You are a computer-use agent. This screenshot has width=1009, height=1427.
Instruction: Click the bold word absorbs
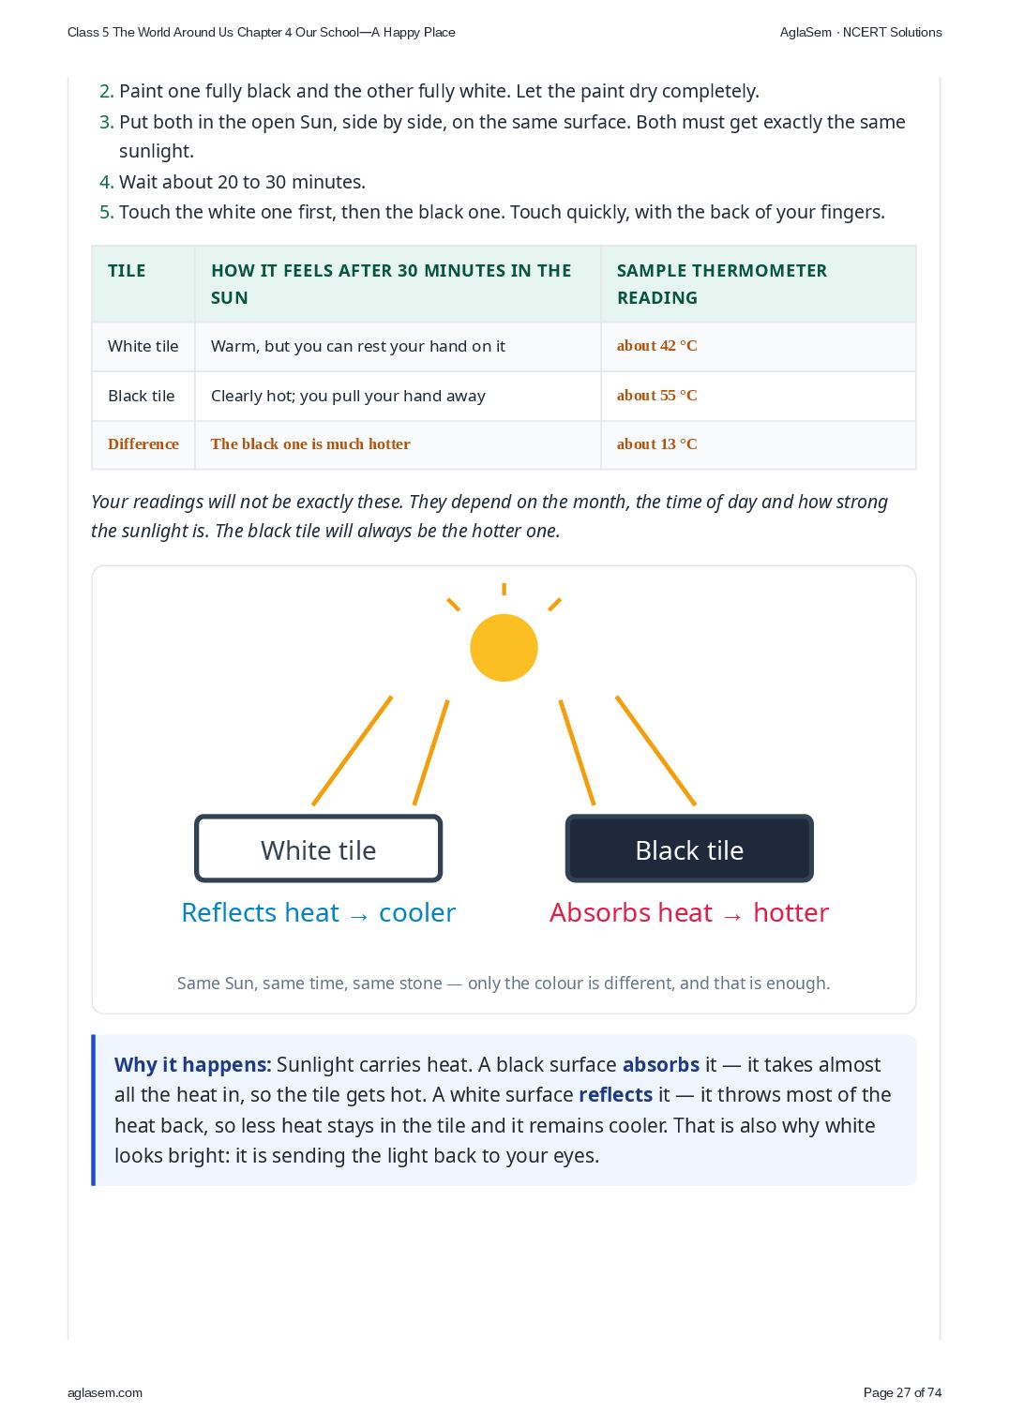661,1065
